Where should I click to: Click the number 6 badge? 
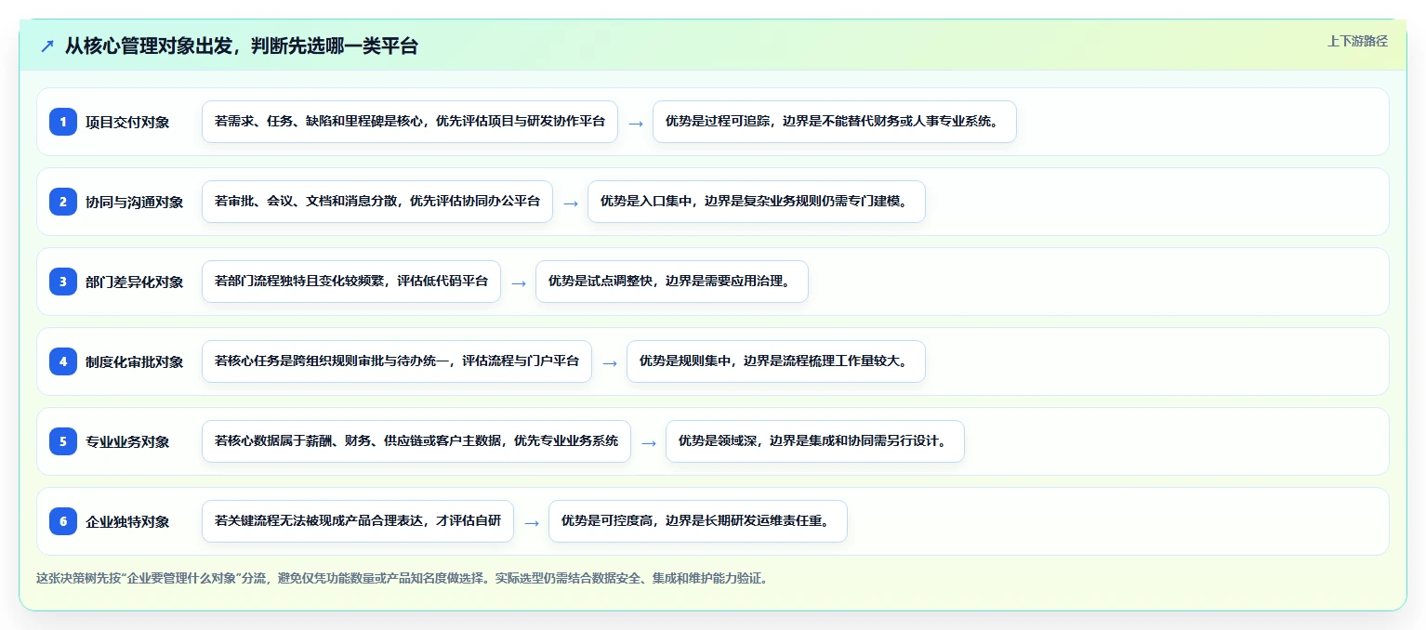pos(63,520)
